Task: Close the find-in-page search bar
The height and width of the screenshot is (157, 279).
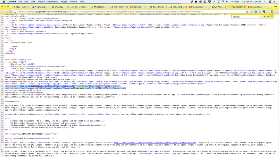Action: [272, 17]
